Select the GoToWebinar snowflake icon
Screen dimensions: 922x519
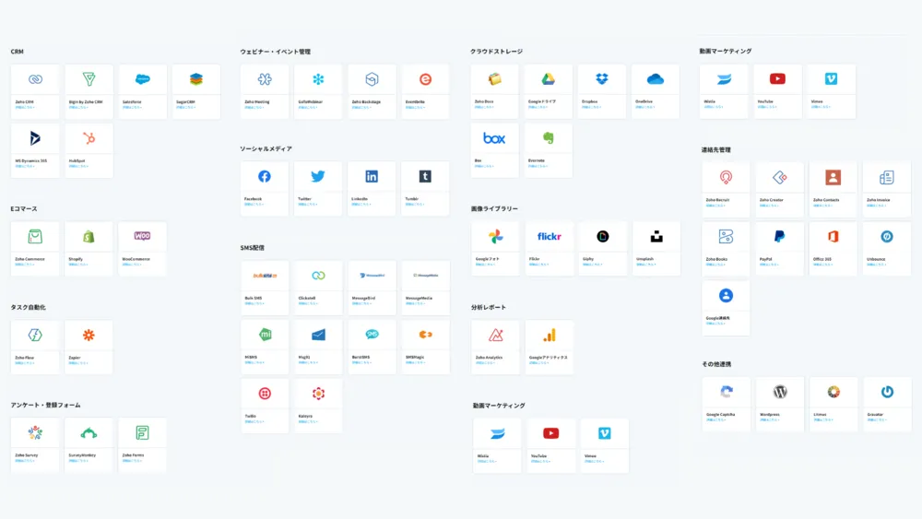(318, 79)
